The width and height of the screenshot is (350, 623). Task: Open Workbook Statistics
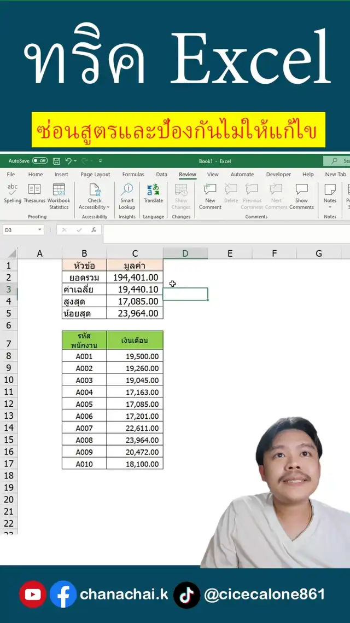click(59, 189)
